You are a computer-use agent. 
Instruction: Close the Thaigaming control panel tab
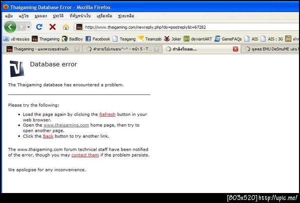point(77,49)
